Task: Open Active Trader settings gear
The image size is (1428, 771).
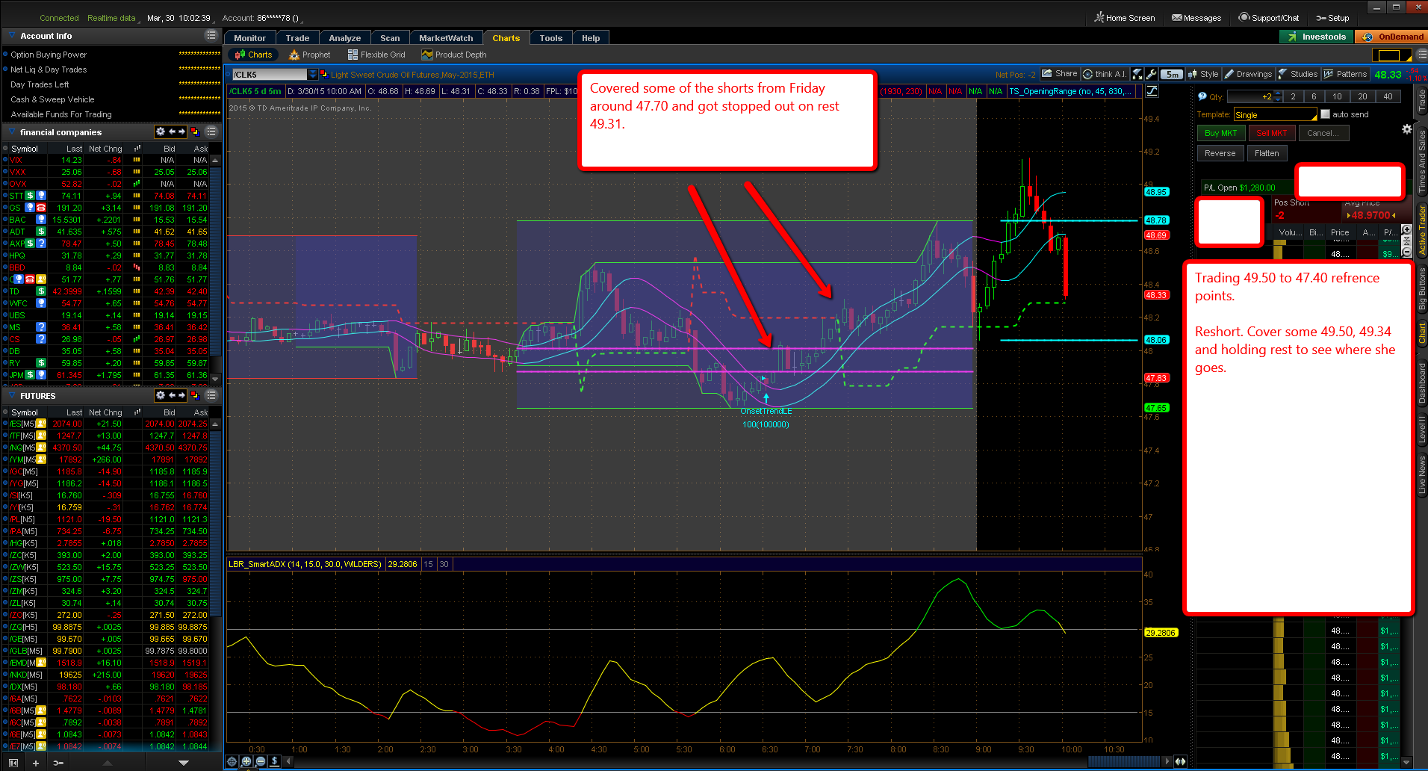Action: pyautogui.click(x=1407, y=128)
